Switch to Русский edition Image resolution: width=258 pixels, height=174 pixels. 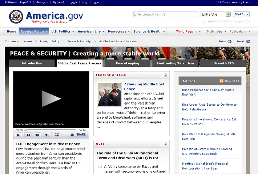coord(59,3)
